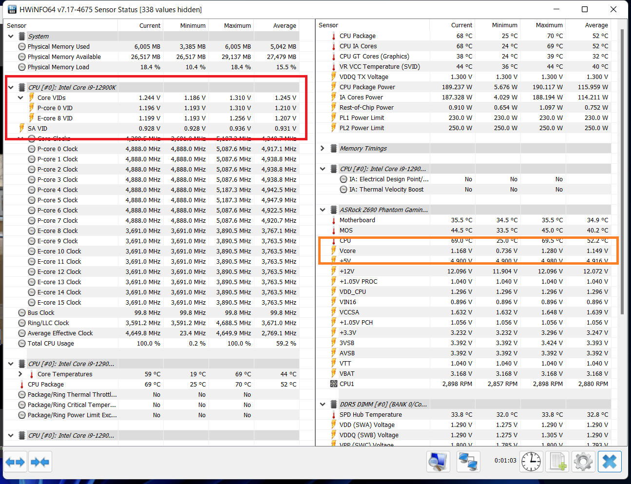Click the shrink-view inward arrows button
The height and width of the screenshot is (484, 631).
coord(40,462)
